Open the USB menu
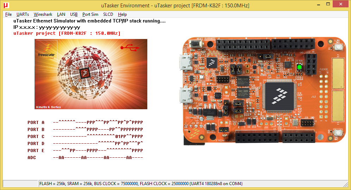Viewport: 351px width, 190px height. point(74,14)
